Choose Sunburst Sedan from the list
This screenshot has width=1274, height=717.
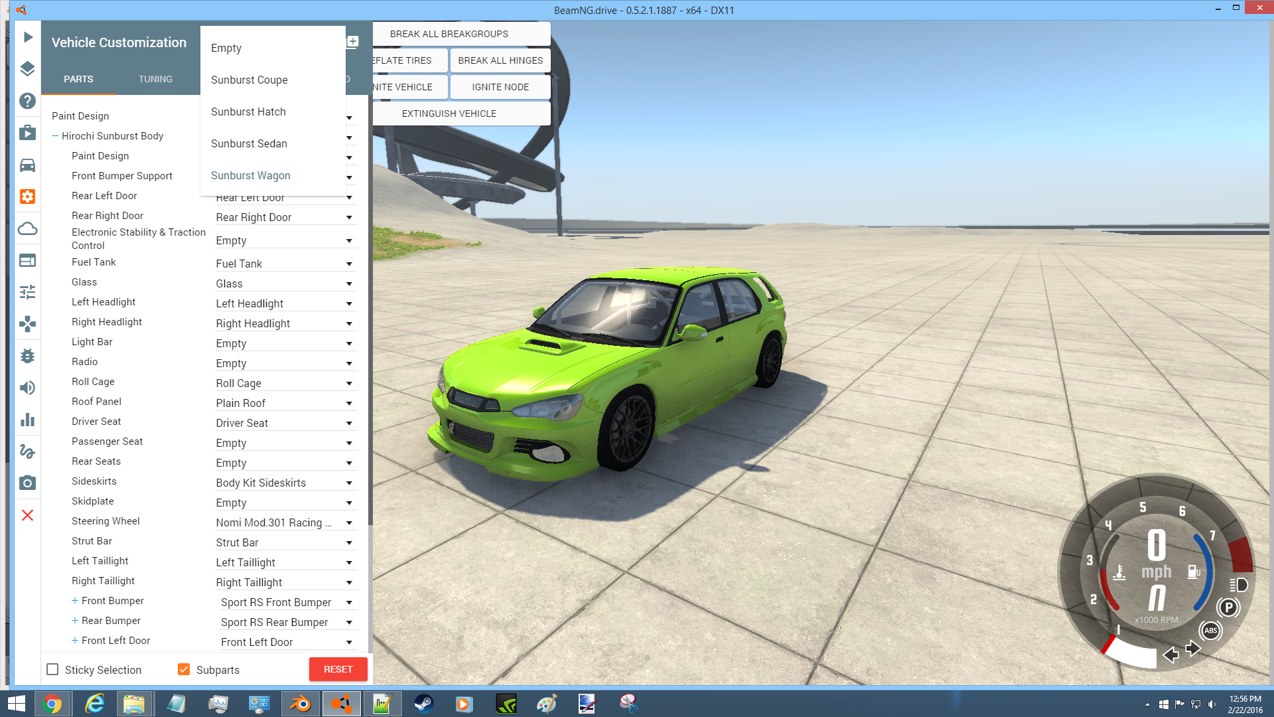[x=273, y=143]
